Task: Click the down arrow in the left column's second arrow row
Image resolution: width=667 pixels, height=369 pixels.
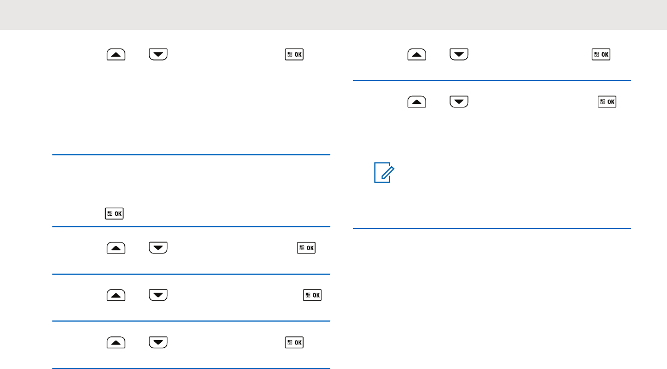Action: (x=159, y=249)
